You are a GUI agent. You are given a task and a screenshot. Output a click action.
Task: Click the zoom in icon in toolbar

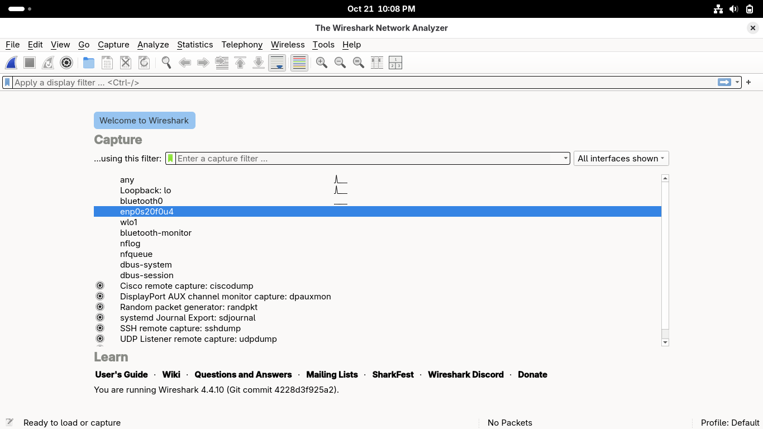tap(322, 63)
